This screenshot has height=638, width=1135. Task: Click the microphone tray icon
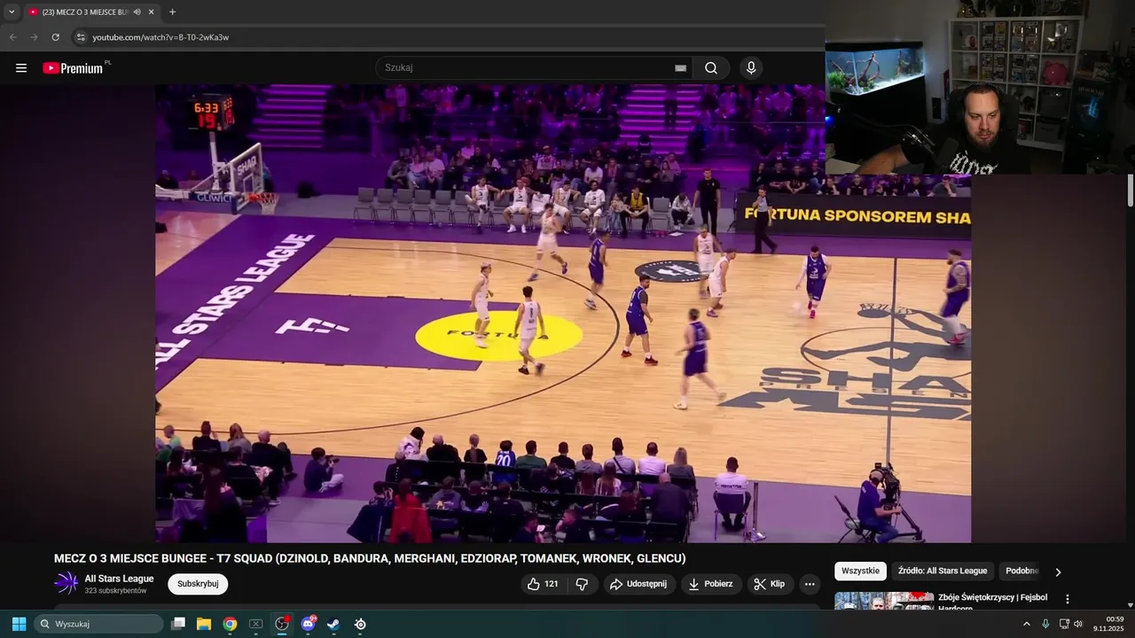pos(1045,624)
